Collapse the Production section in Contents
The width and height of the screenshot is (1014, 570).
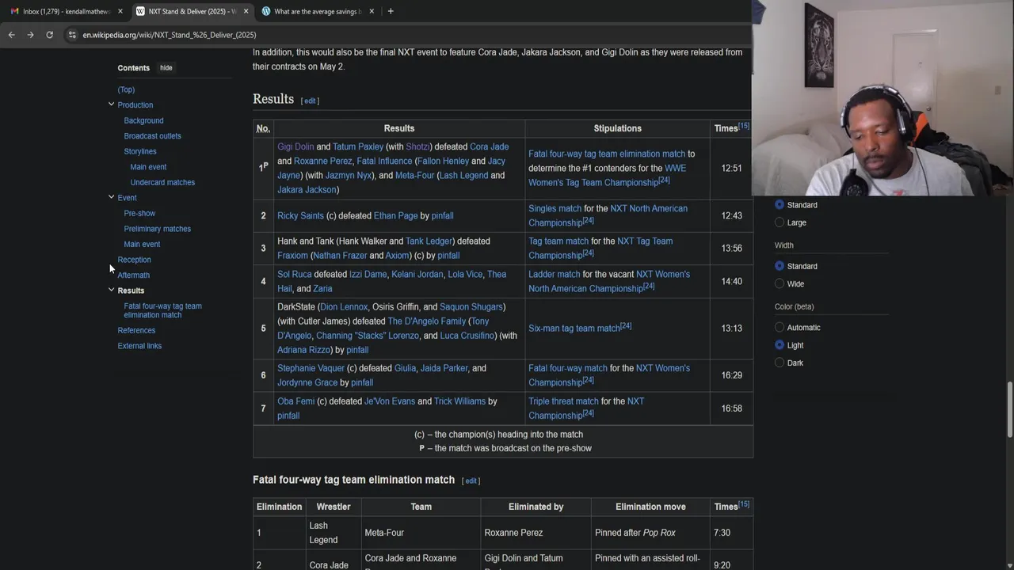coord(111,104)
